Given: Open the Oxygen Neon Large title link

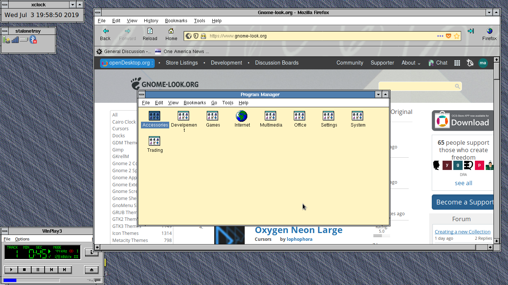Looking at the screenshot, I should (299, 230).
